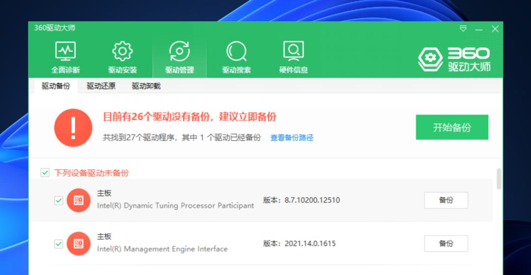This screenshot has height=275, width=531.
Task: Minimize the 360驱动大师 window
Action: 478,29
